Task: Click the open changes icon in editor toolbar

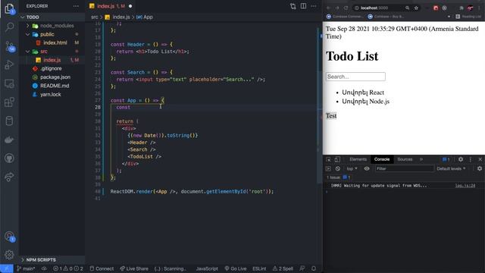Action: coord(293,6)
